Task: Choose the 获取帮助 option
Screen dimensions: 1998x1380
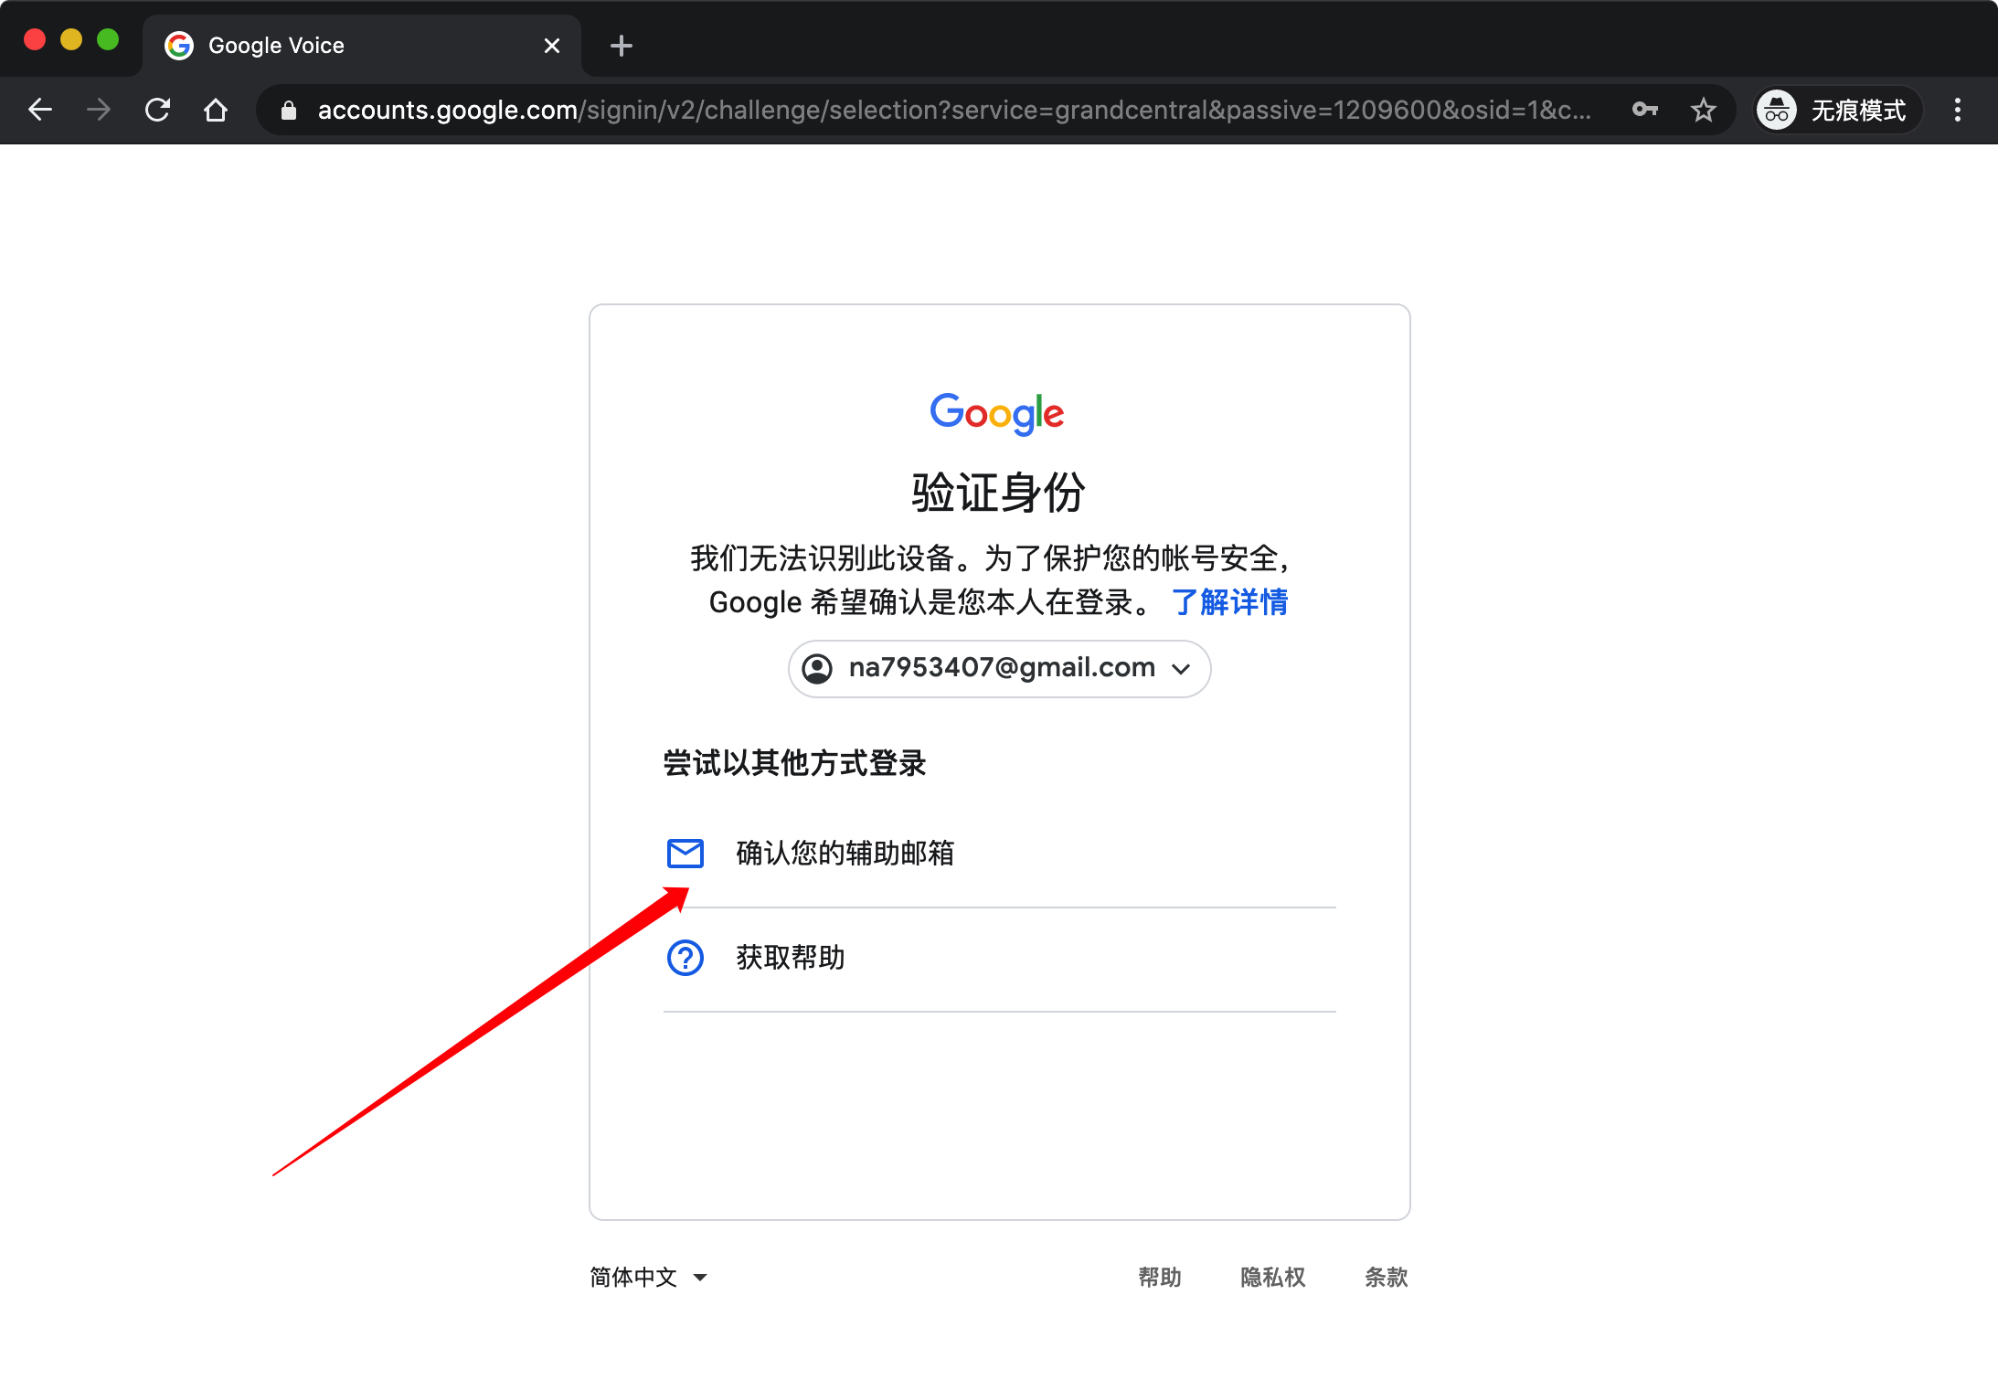Action: [x=791, y=958]
